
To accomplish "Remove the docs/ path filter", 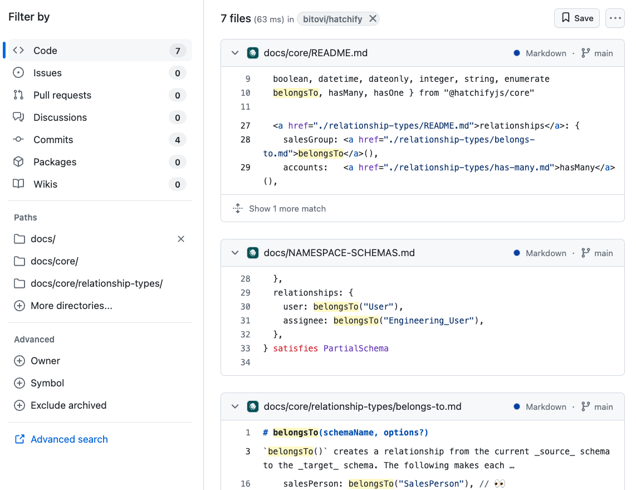I will (x=180, y=238).
